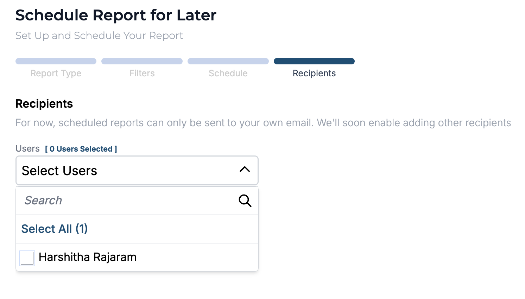Click the magnifying glass search icon
Image resolution: width=525 pixels, height=299 pixels.
[x=245, y=201]
